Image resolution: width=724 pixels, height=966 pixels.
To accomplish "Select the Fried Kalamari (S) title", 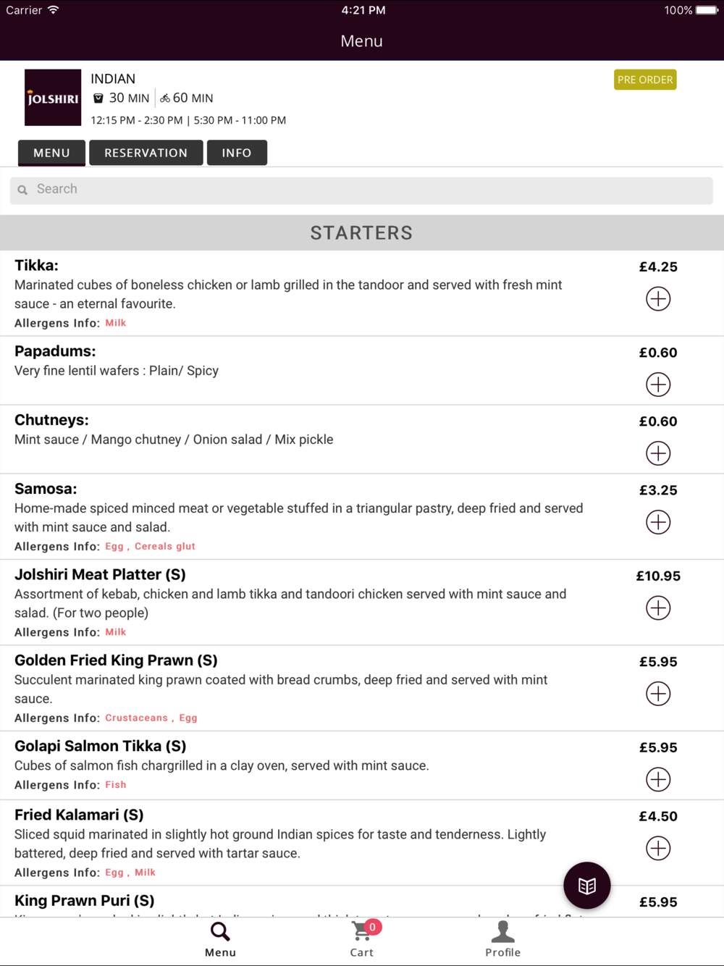I will pos(79,815).
